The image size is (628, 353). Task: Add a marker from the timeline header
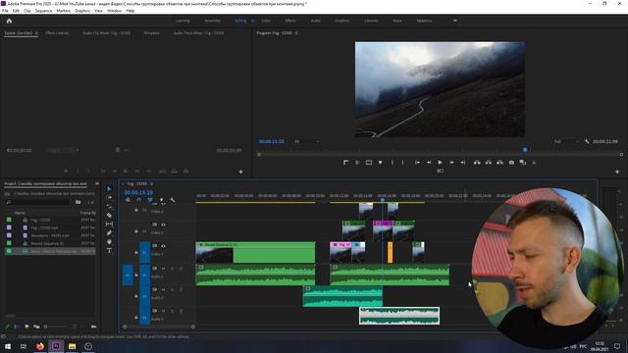161,200
